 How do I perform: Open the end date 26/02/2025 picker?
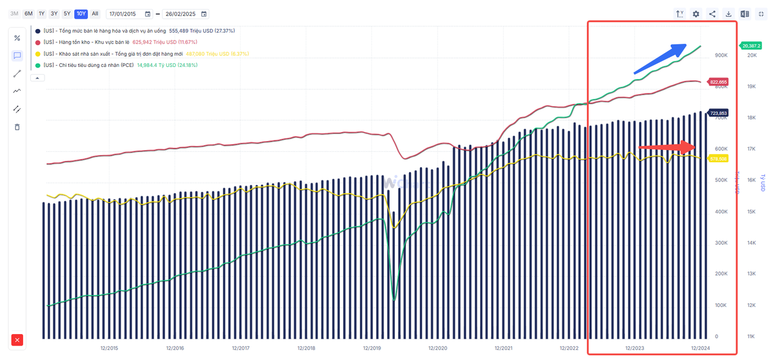pyautogui.click(x=204, y=14)
